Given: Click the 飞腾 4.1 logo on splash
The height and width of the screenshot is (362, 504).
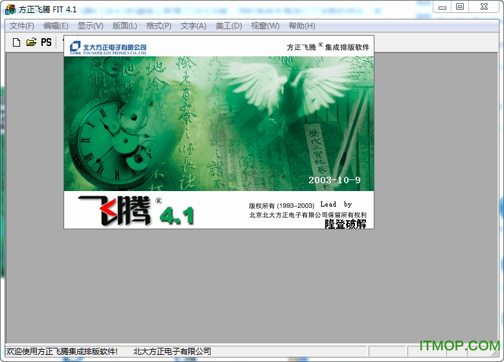Looking at the screenshot, I should [136, 210].
